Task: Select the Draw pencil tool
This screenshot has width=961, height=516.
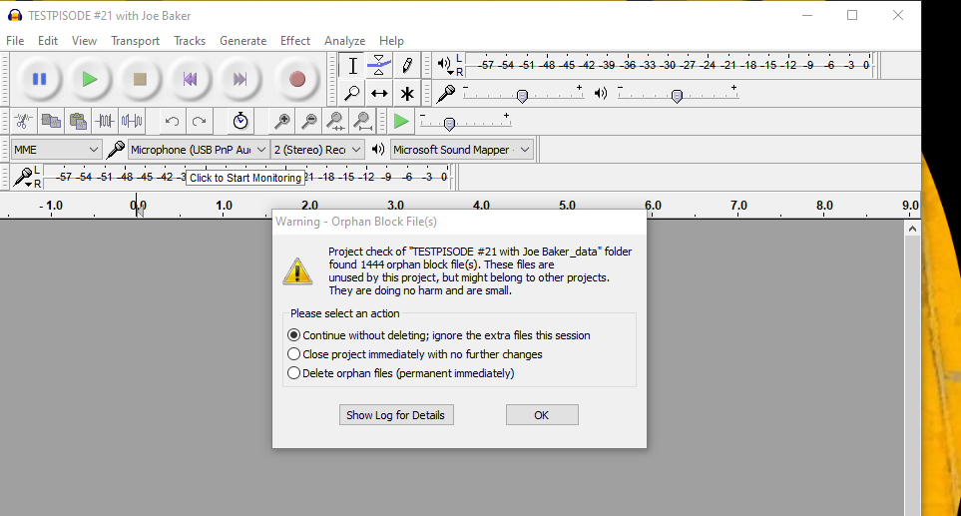Action: [406, 66]
